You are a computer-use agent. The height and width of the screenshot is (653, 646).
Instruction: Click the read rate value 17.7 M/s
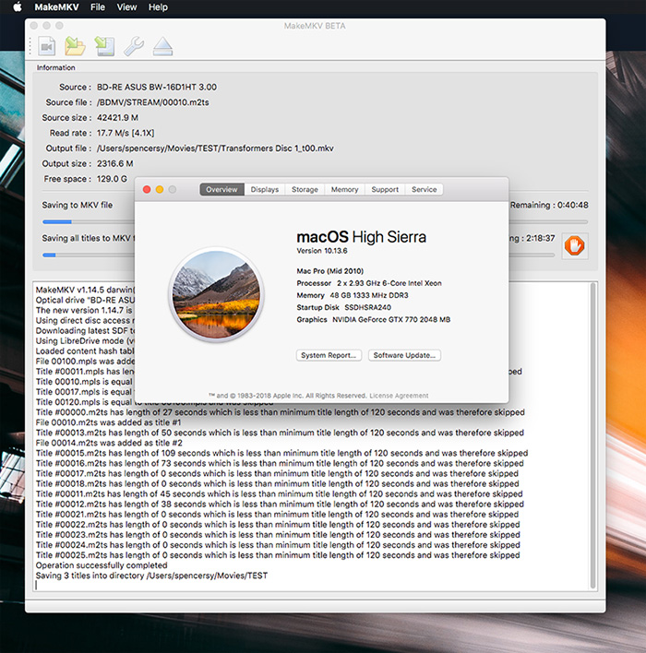pyautogui.click(x=126, y=133)
